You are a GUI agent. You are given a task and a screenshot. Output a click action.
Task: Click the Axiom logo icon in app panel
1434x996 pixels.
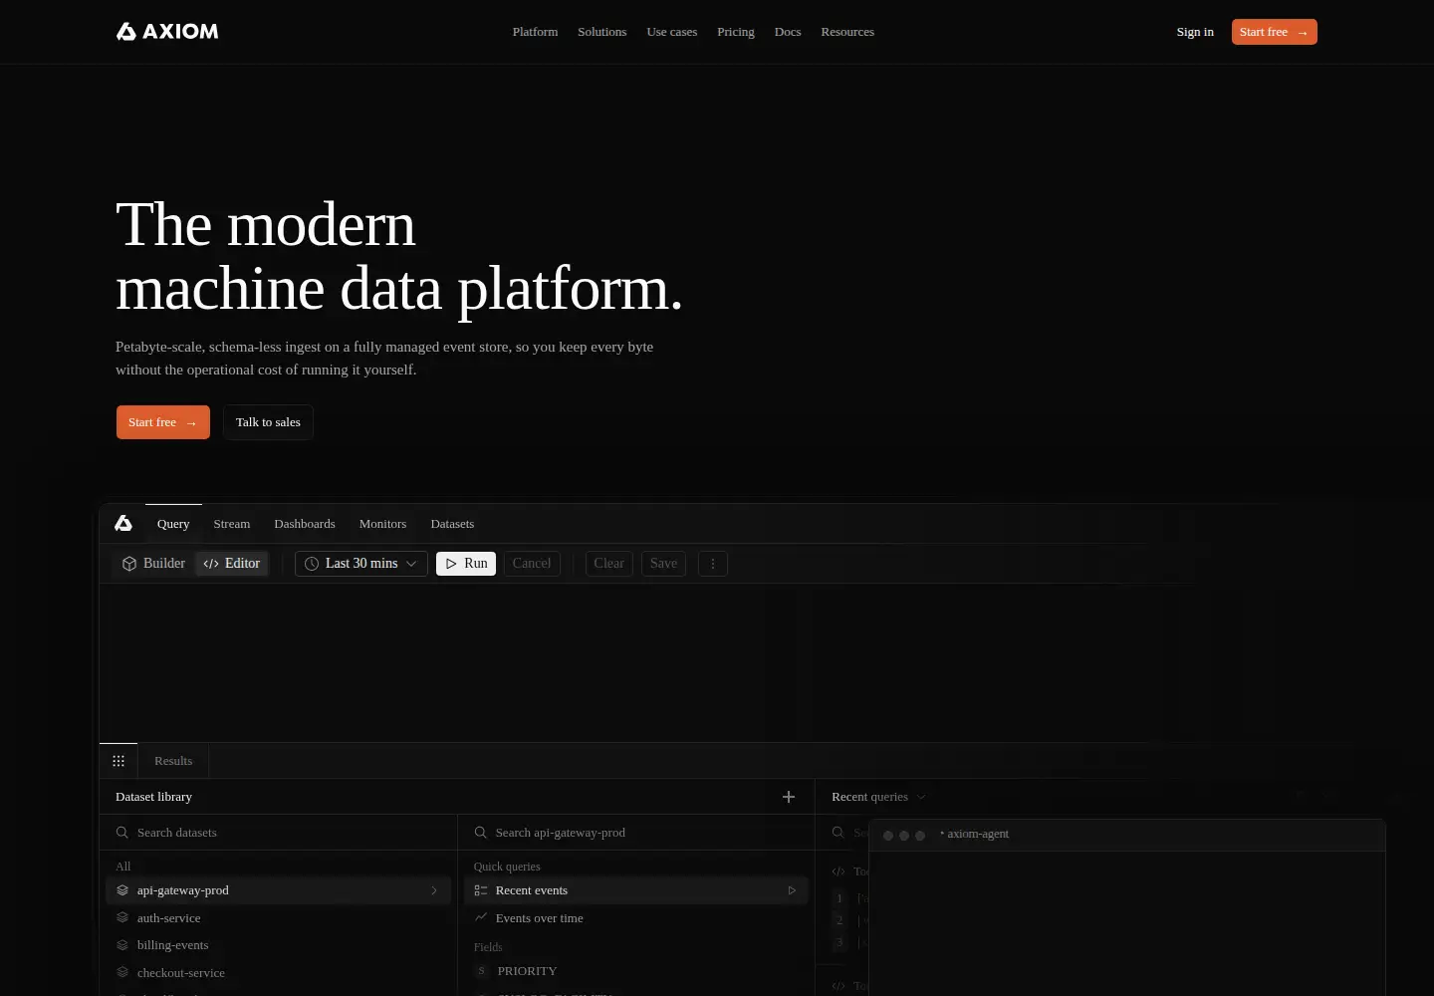tap(123, 524)
